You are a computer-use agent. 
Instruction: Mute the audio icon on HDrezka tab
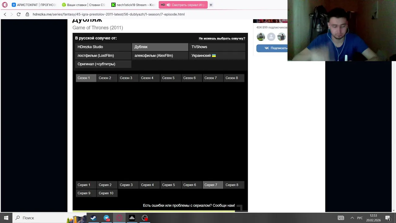pyautogui.click(x=169, y=5)
